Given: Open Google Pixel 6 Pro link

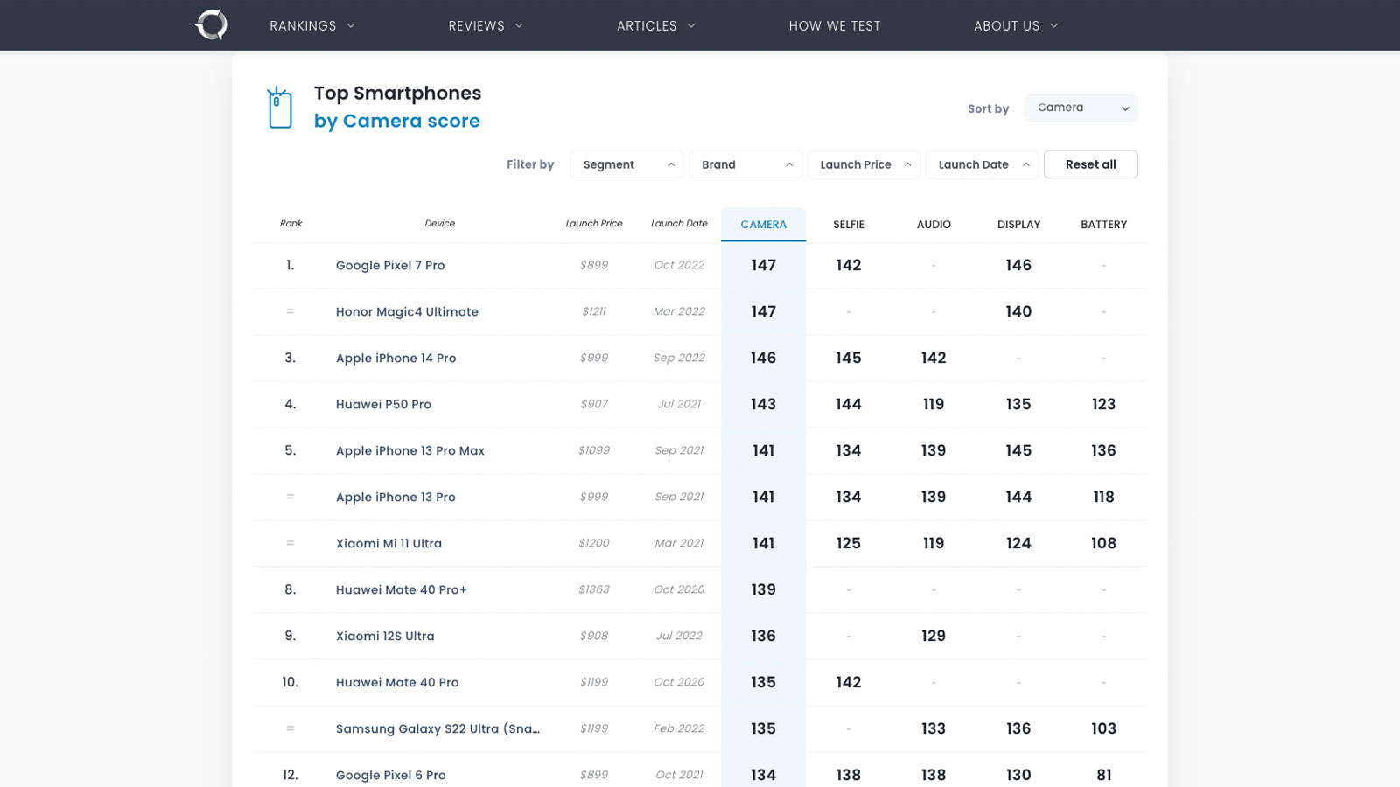Looking at the screenshot, I should coord(391,776).
